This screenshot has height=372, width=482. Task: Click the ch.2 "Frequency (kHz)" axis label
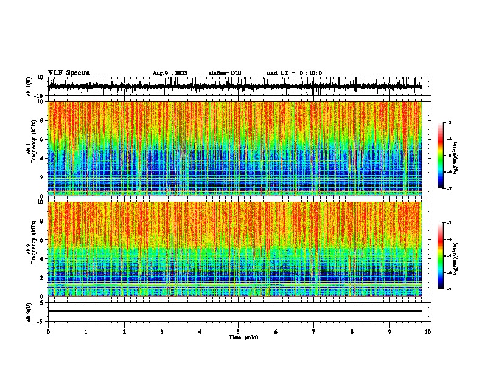(x=34, y=242)
